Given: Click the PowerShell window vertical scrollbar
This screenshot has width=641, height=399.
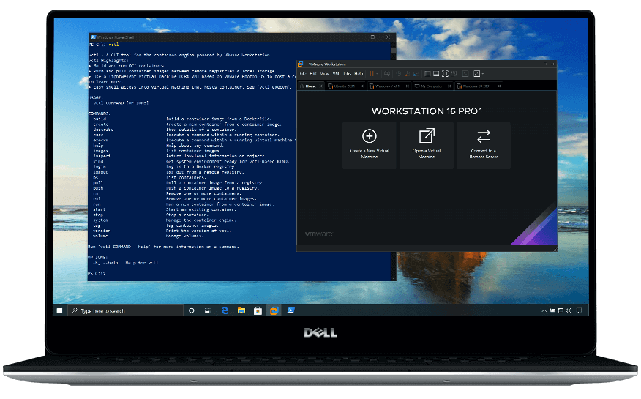Looking at the screenshot, I should click(393, 160).
